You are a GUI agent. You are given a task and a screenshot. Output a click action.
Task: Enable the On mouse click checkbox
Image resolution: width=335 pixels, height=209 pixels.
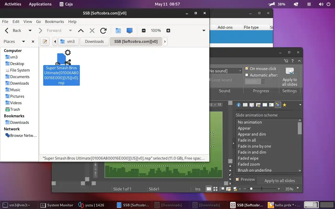pos(247,68)
